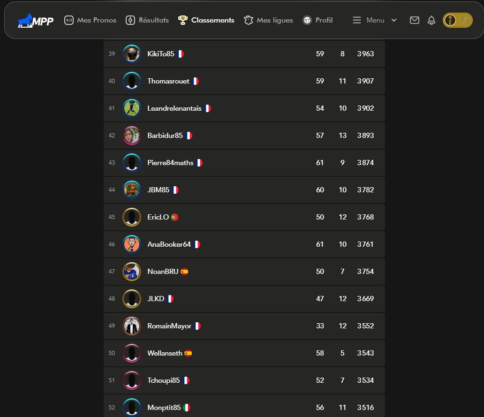Click the trophy icon next to Classements
Screen dimensions: 484x417
click(183, 20)
